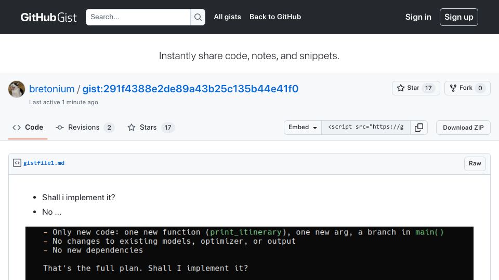Viewport: 499px width, 280px height.
Task: Open the gistfile1.md file link
Action: coord(44,163)
